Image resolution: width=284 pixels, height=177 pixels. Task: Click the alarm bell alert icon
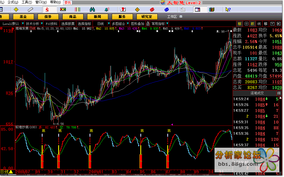(x=107, y=10)
